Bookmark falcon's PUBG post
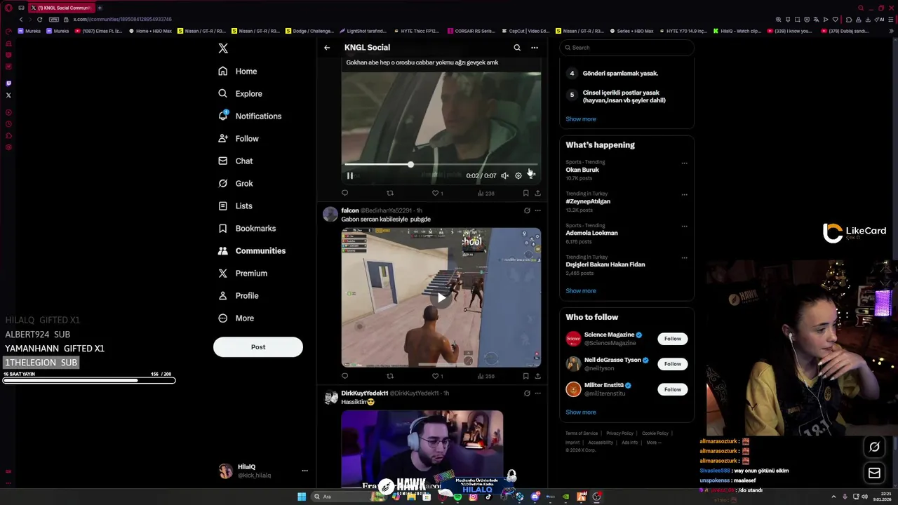 [525, 376]
